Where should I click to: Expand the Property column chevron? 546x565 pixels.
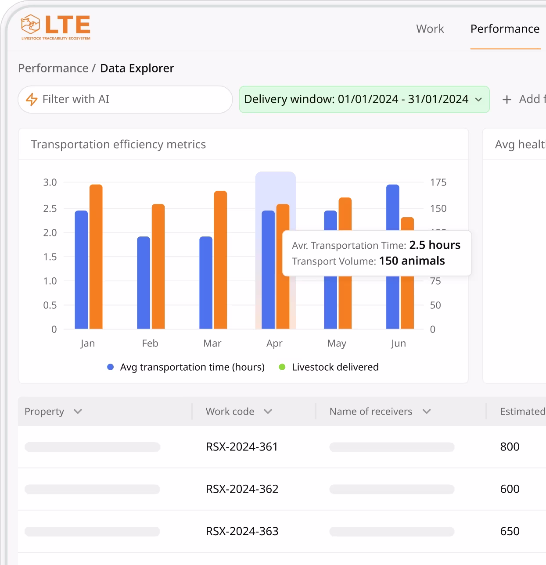(x=78, y=411)
